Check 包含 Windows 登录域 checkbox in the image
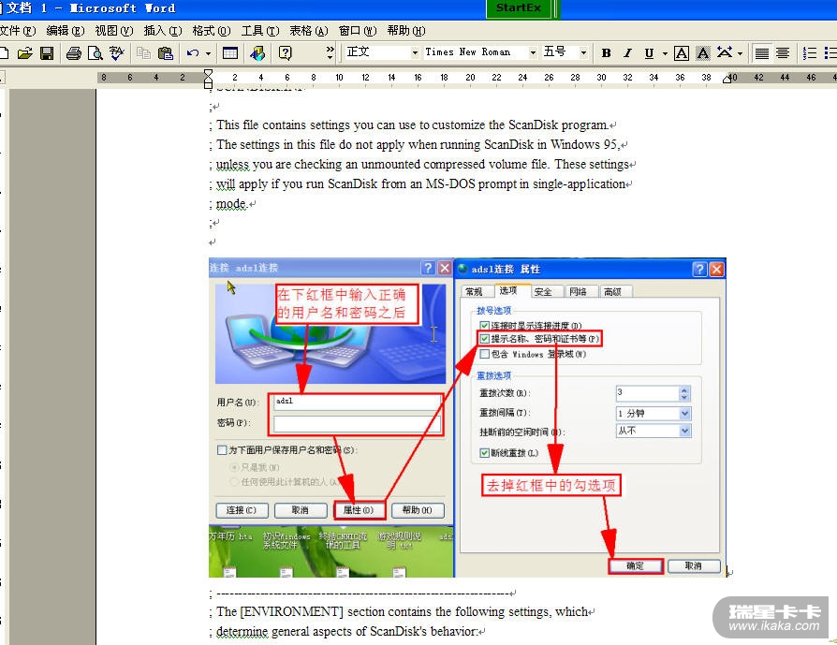The width and height of the screenshot is (837, 645). point(484,354)
